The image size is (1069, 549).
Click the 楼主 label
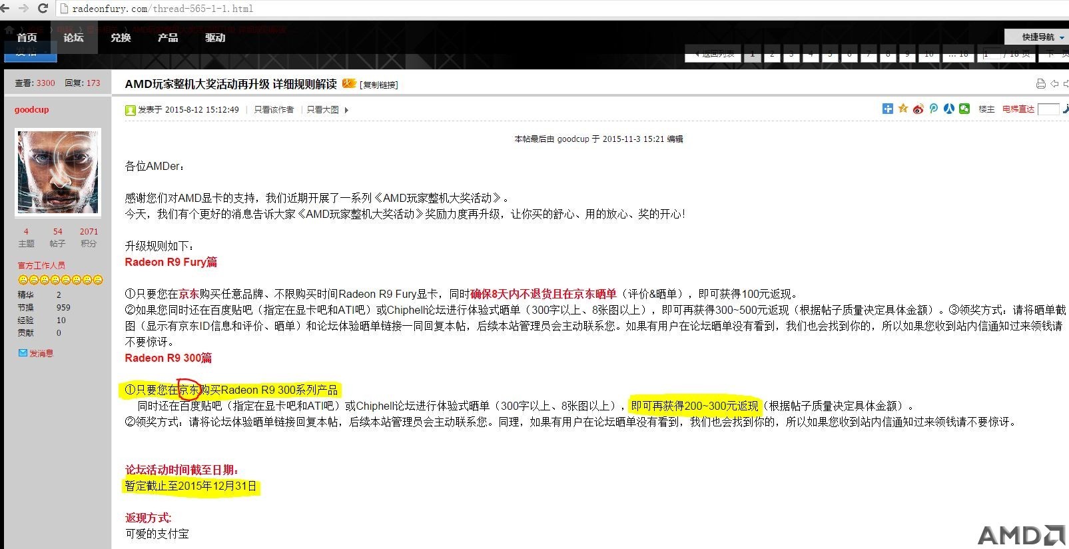tap(986, 109)
